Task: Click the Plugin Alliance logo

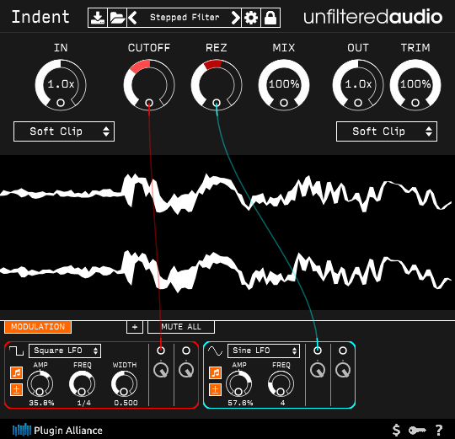Action: [x=57, y=430]
